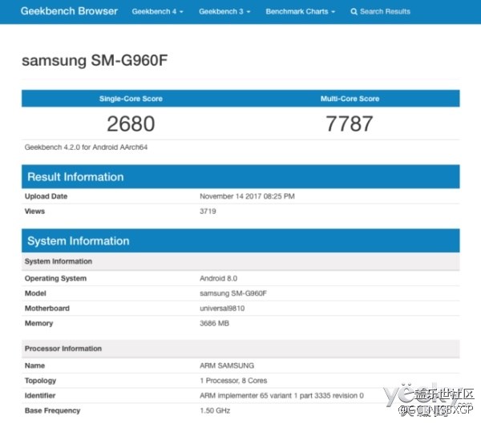
Task: Select the samsung SM-G960F page title
Action: [95, 61]
